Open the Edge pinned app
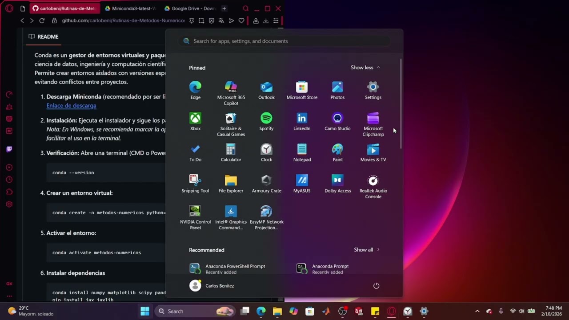 [x=195, y=90]
